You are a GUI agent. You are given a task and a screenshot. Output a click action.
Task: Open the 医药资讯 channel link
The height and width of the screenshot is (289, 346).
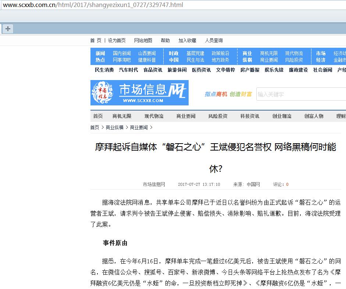pyautogui.click(x=201, y=70)
